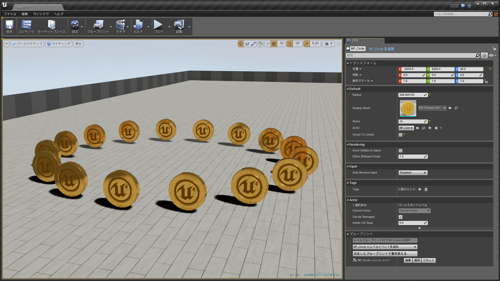Click the Radius value field
The image size is (500, 281).
point(413,95)
